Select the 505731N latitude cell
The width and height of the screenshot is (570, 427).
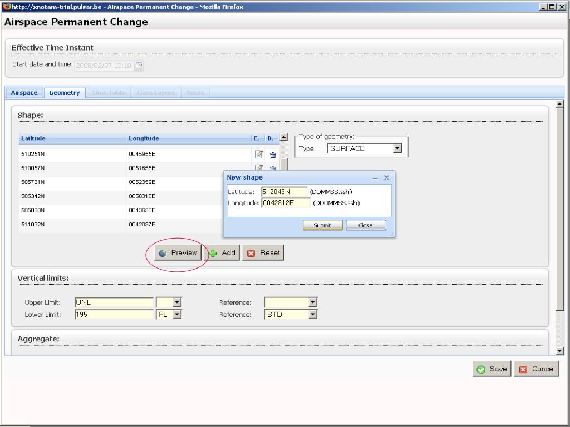coord(72,182)
